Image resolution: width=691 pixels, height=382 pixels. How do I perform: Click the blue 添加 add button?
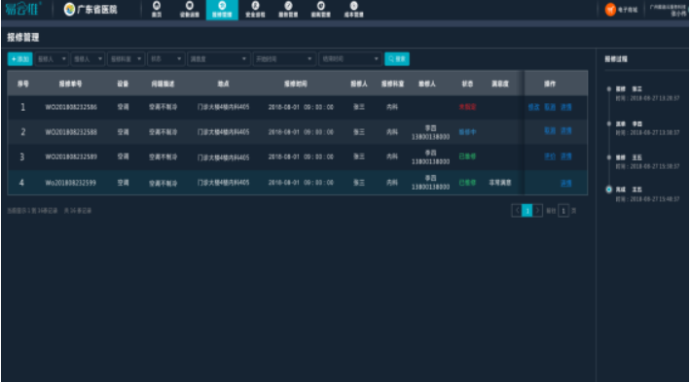(19, 59)
